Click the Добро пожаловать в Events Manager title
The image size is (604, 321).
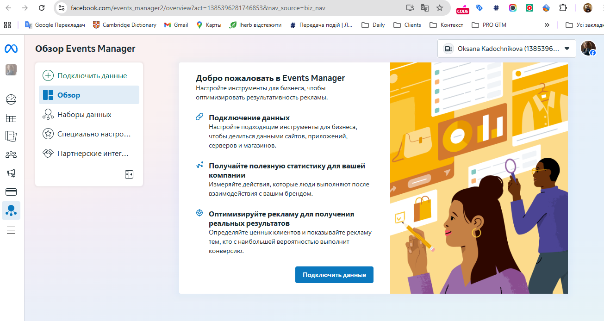[270, 78]
